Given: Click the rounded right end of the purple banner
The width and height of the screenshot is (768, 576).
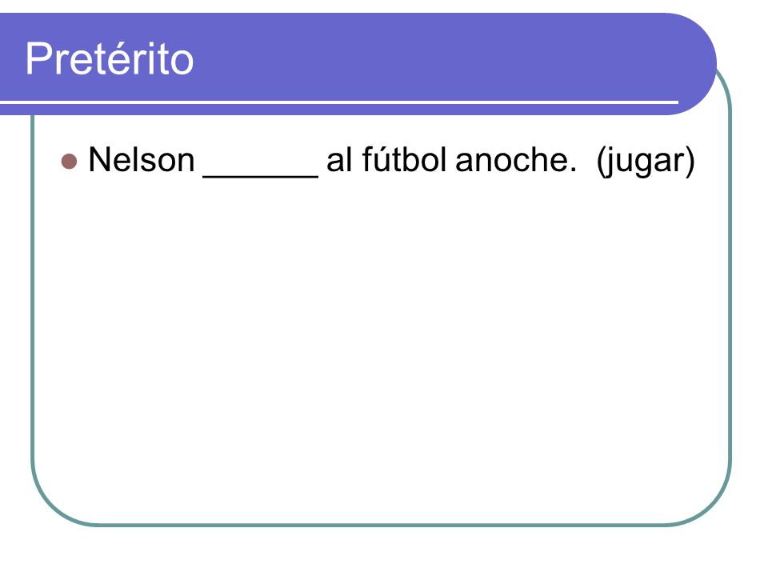Looking at the screenshot, I should coord(695,64).
